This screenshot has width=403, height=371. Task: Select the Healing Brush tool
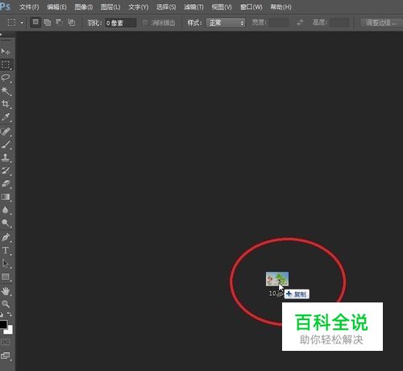click(x=6, y=131)
